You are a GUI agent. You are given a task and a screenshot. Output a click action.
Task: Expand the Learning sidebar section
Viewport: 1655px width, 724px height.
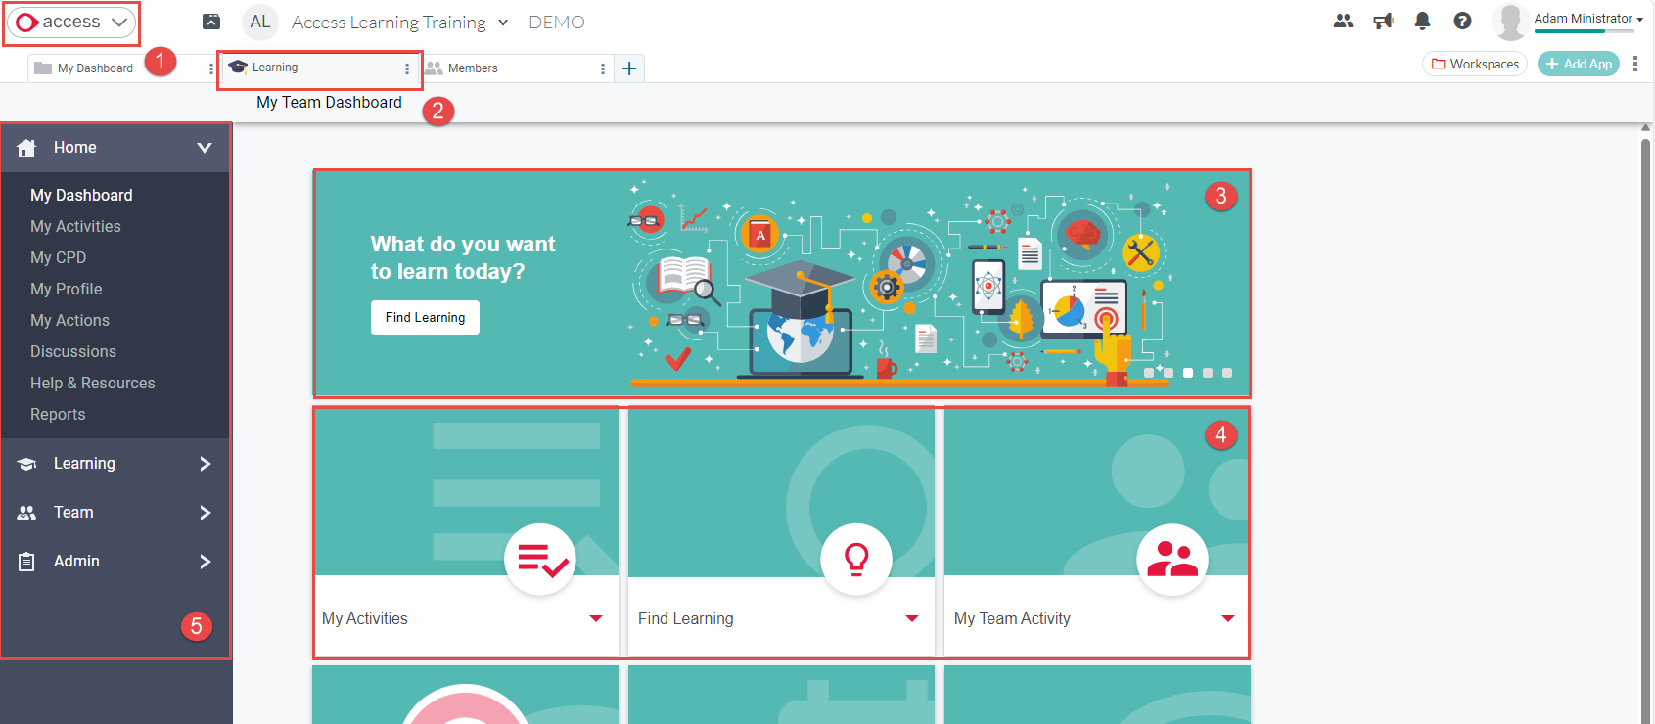pyautogui.click(x=205, y=464)
